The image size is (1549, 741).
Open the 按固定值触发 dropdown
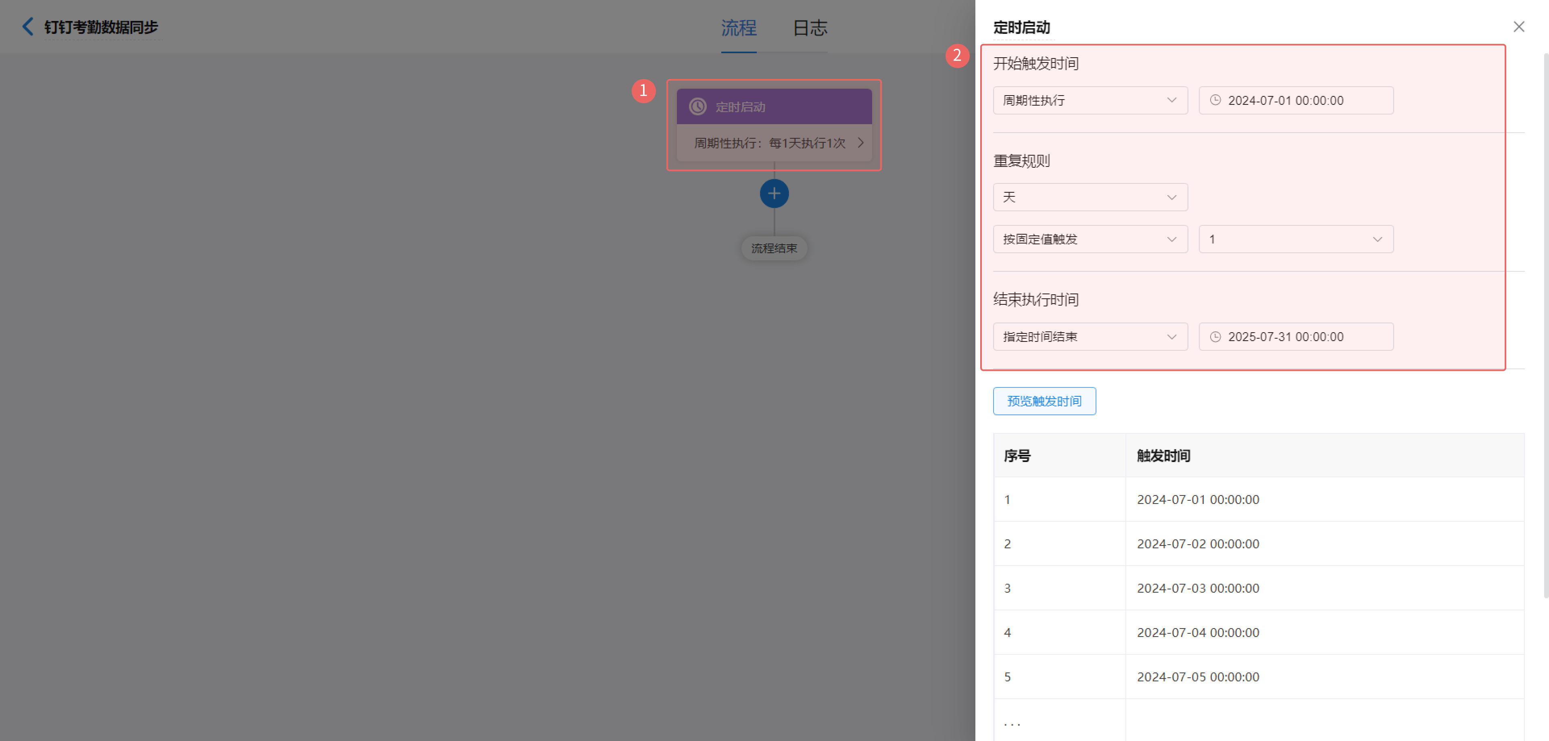click(1090, 239)
